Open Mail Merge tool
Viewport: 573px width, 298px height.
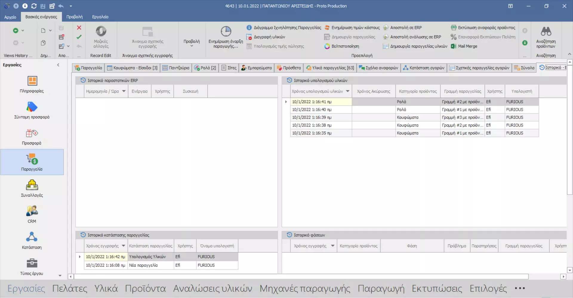(x=467, y=46)
